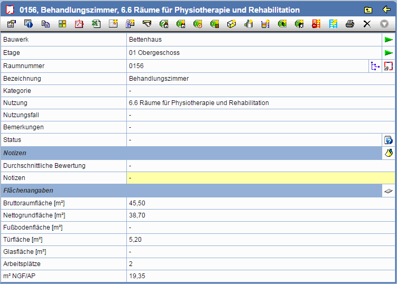This screenshot has width=397, height=284.
Task: Show room in floor plan icon
Action: pyautogui.click(x=389, y=66)
